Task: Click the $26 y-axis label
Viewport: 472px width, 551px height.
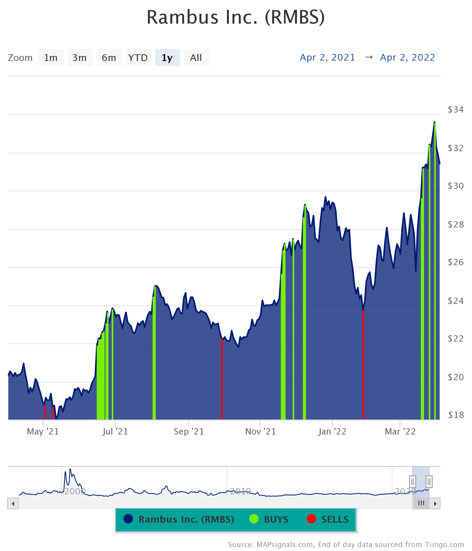Action: 456,262
